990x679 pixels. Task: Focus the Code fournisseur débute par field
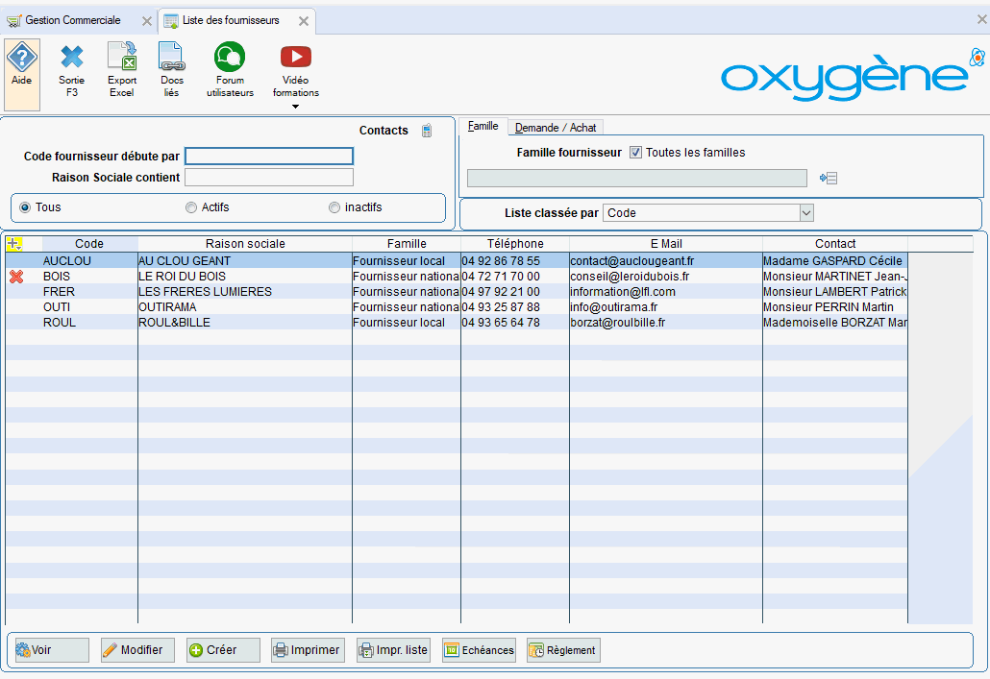(x=269, y=156)
